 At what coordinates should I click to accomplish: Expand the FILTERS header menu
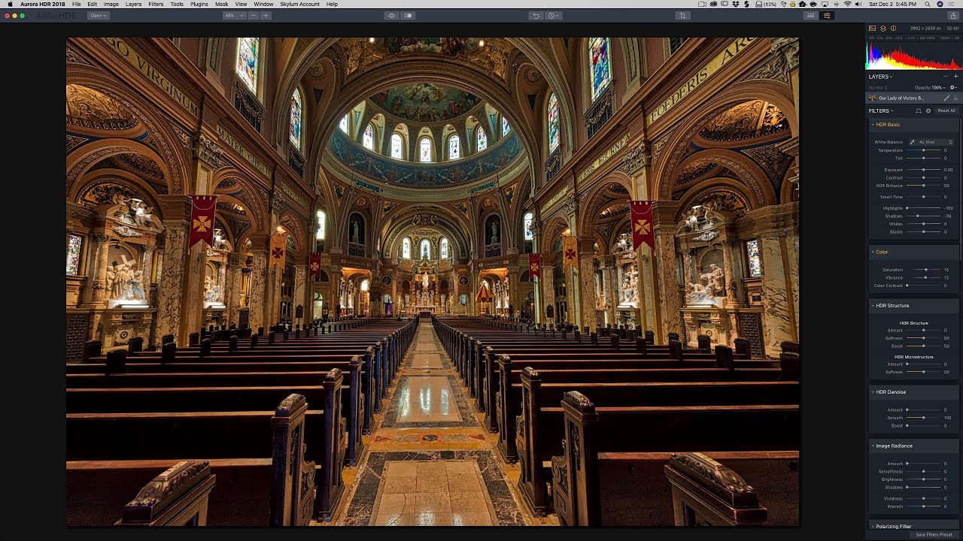[x=881, y=111]
